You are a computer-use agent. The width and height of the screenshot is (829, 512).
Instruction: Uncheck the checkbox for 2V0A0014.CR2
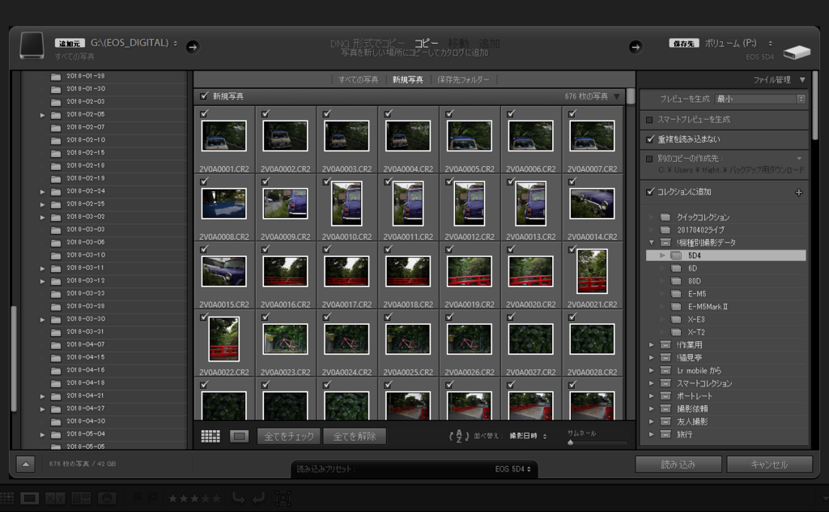click(x=572, y=181)
